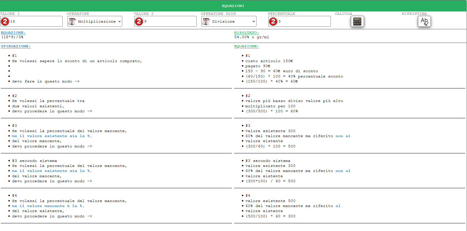
Task: Click 'Se volessi sapere lo sconto di un articolo comprato,'
Action: [77, 61]
